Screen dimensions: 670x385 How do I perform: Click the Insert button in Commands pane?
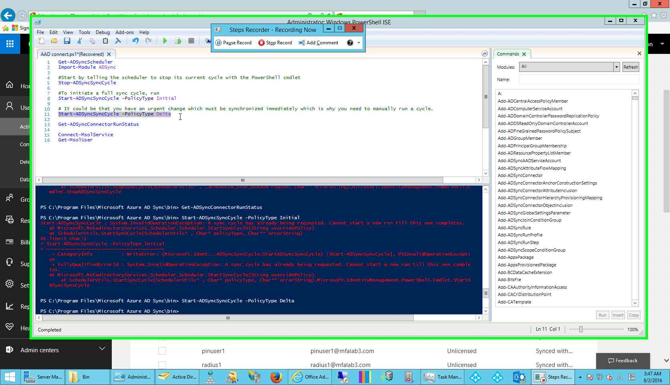click(x=618, y=315)
